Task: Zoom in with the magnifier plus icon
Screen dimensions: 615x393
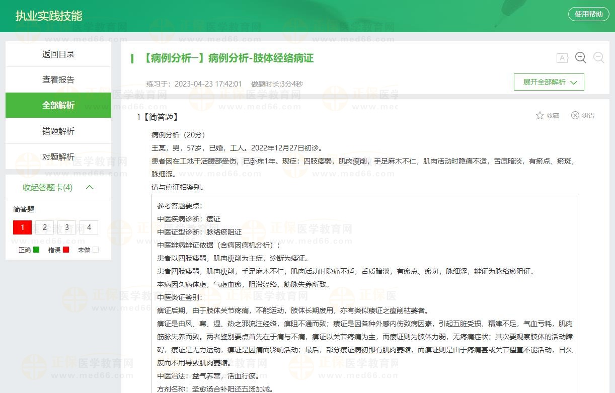Action: click(x=580, y=58)
